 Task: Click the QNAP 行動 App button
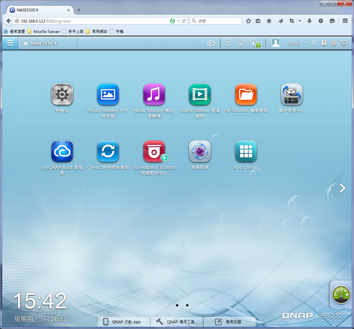pyautogui.click(x=124, y=322)
